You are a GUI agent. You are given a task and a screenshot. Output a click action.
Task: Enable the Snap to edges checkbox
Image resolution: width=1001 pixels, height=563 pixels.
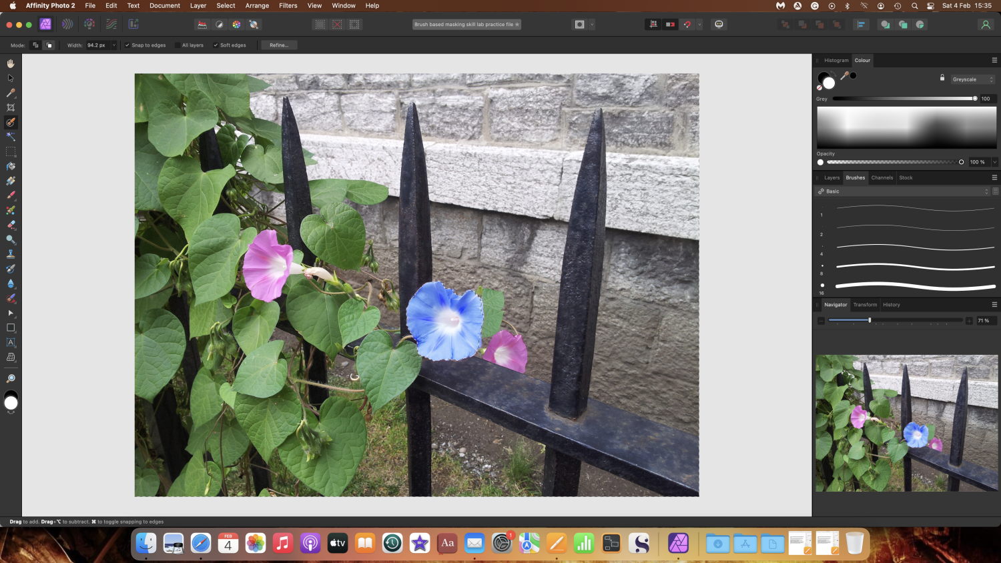[x=127, y=45]
